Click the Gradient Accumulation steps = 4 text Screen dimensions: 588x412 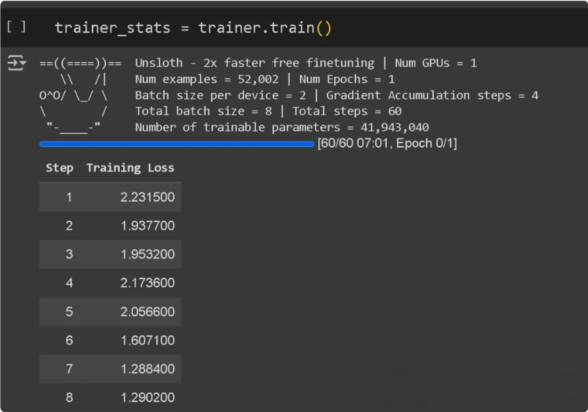pyautogui.click(x=432, y=95)
